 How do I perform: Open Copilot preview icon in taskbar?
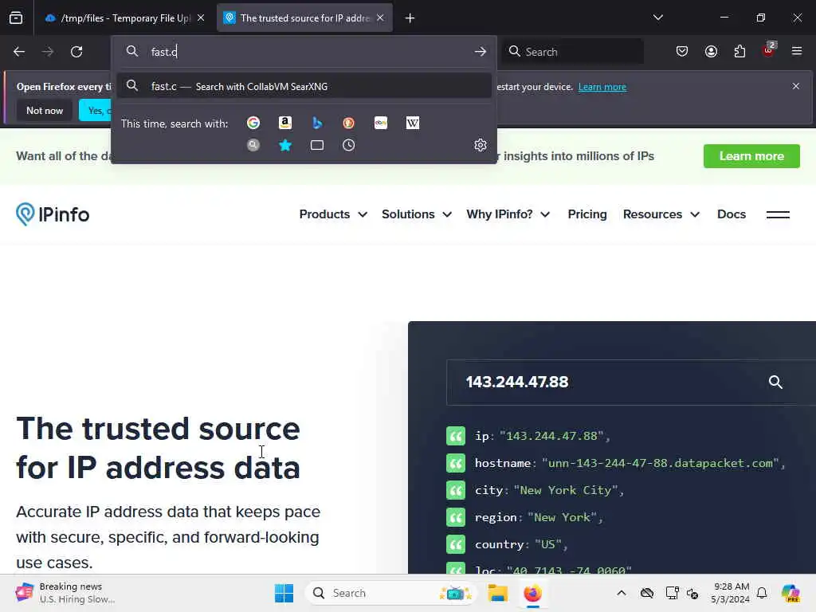coord(791,593)
